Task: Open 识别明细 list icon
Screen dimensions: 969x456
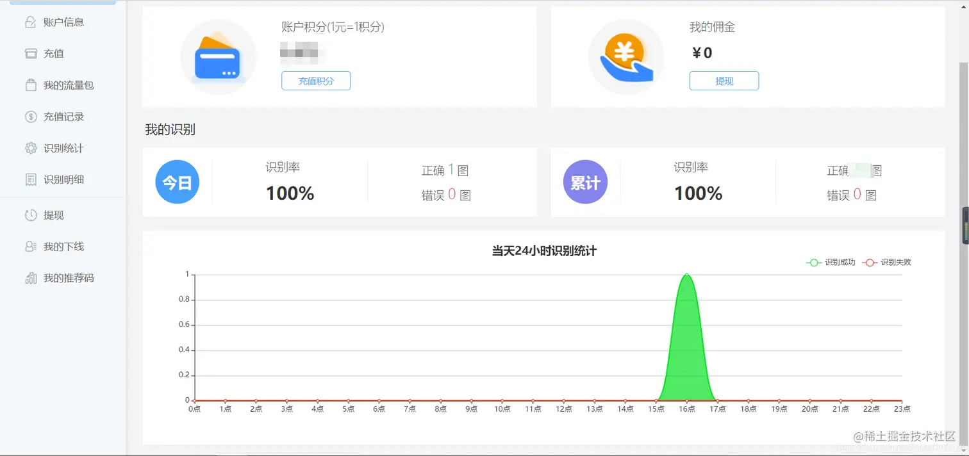Action: [30, 179]
